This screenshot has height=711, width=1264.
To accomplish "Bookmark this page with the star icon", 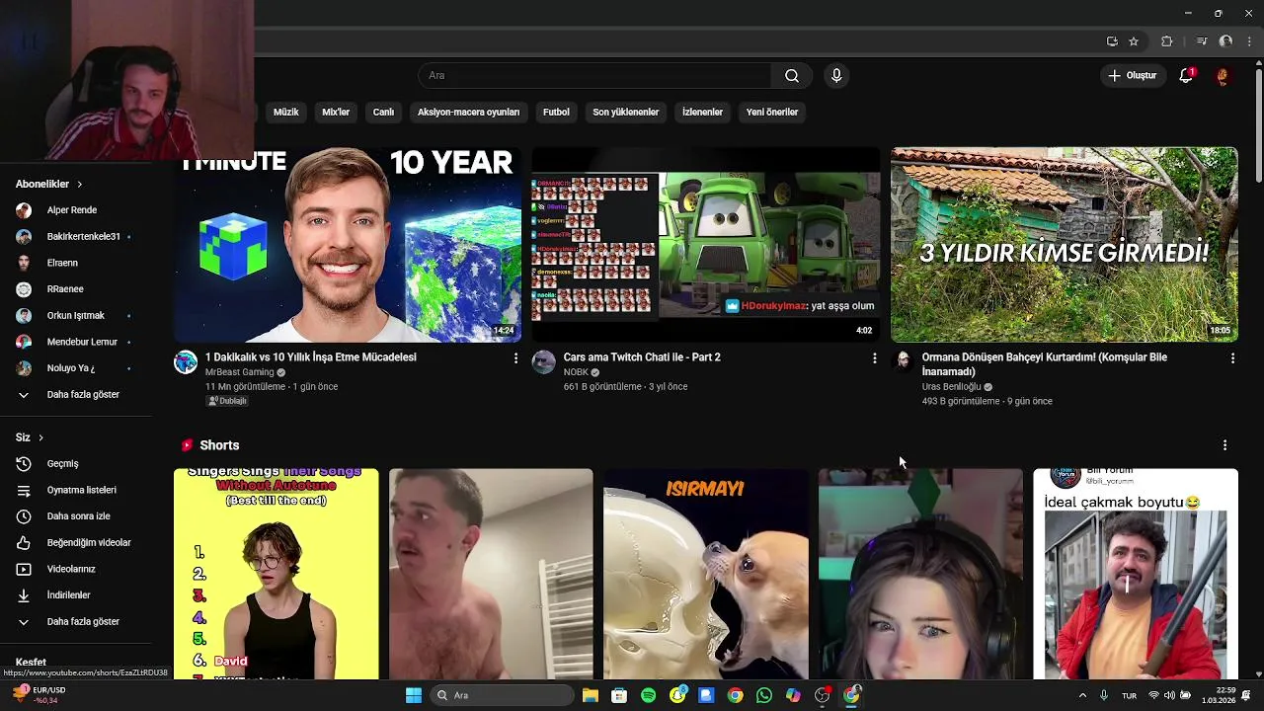I will click(1134, 41).
